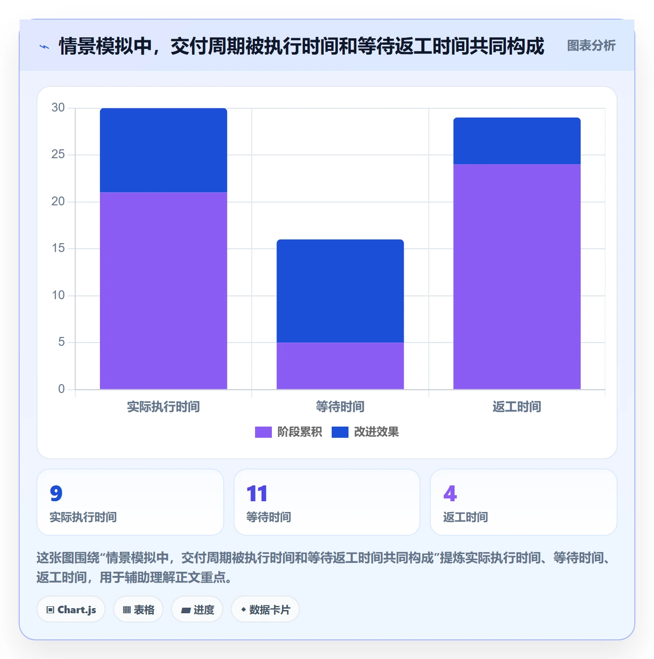Screen dimensions: 654x659
Task: Click the 阶段累积 legend text
Action: point(299,432)
